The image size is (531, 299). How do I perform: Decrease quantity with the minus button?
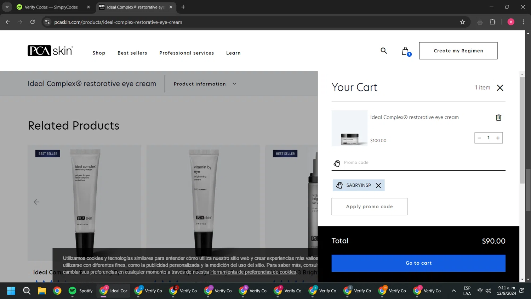tap(479, 138)
